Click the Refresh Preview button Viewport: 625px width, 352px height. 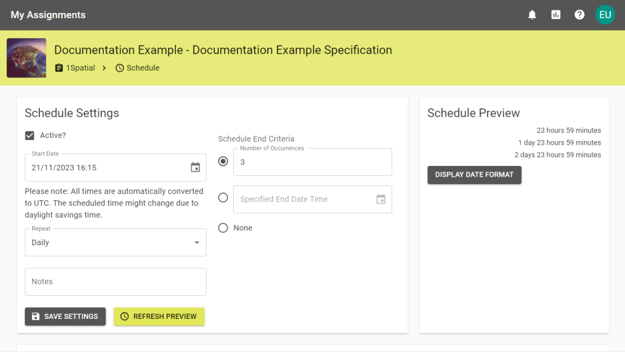pos(159,316)
